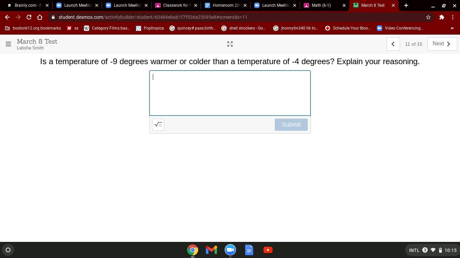Open the ChromeOS launcher button
Image resolution: width=460 pixels, height=258 pixels.
click(8, 250)
